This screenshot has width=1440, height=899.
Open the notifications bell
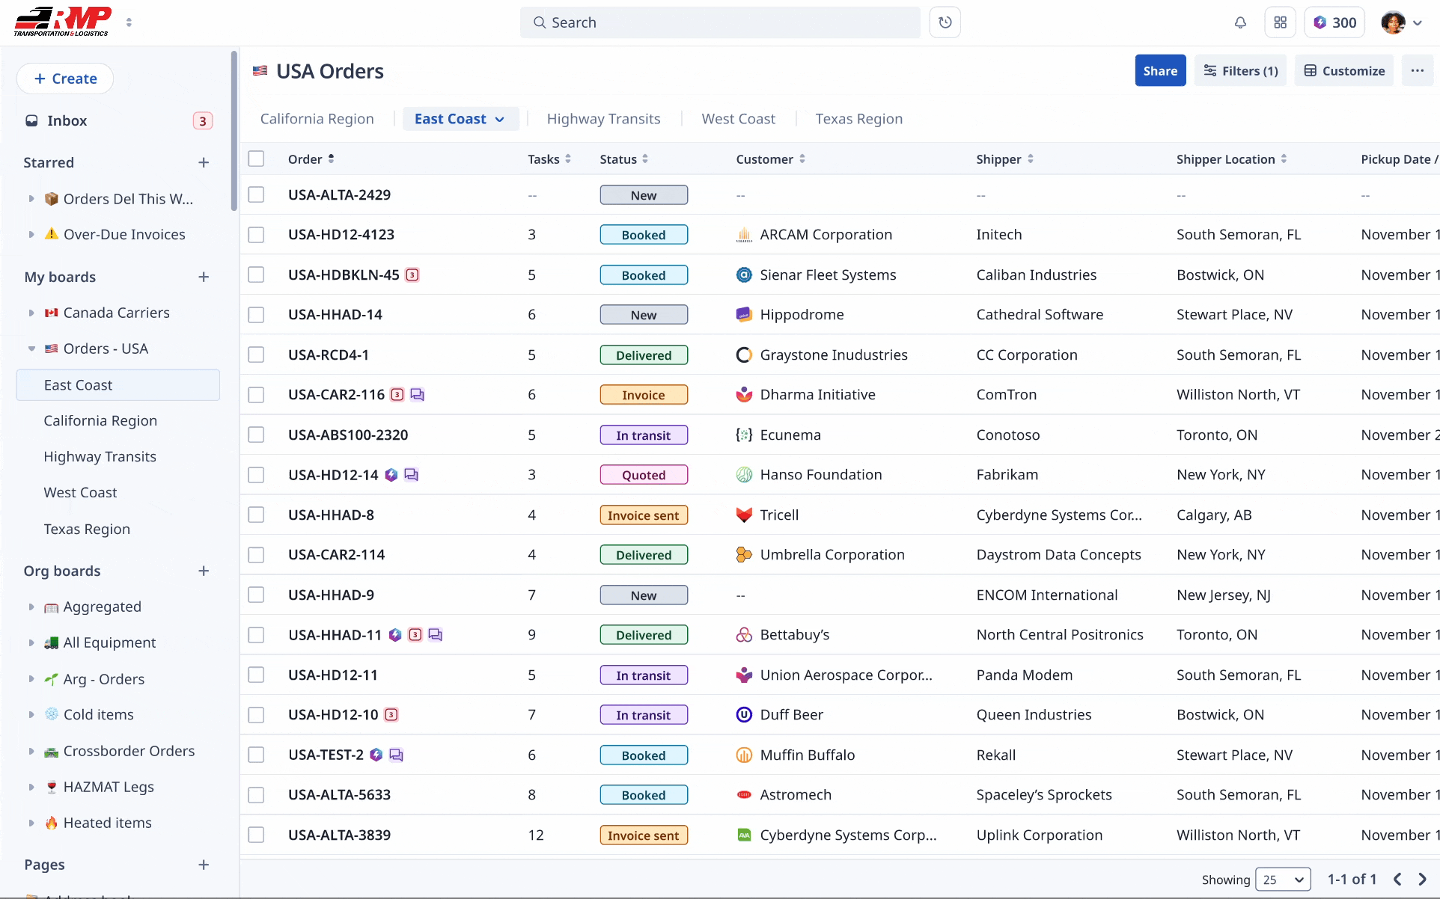click(1239, 22)
